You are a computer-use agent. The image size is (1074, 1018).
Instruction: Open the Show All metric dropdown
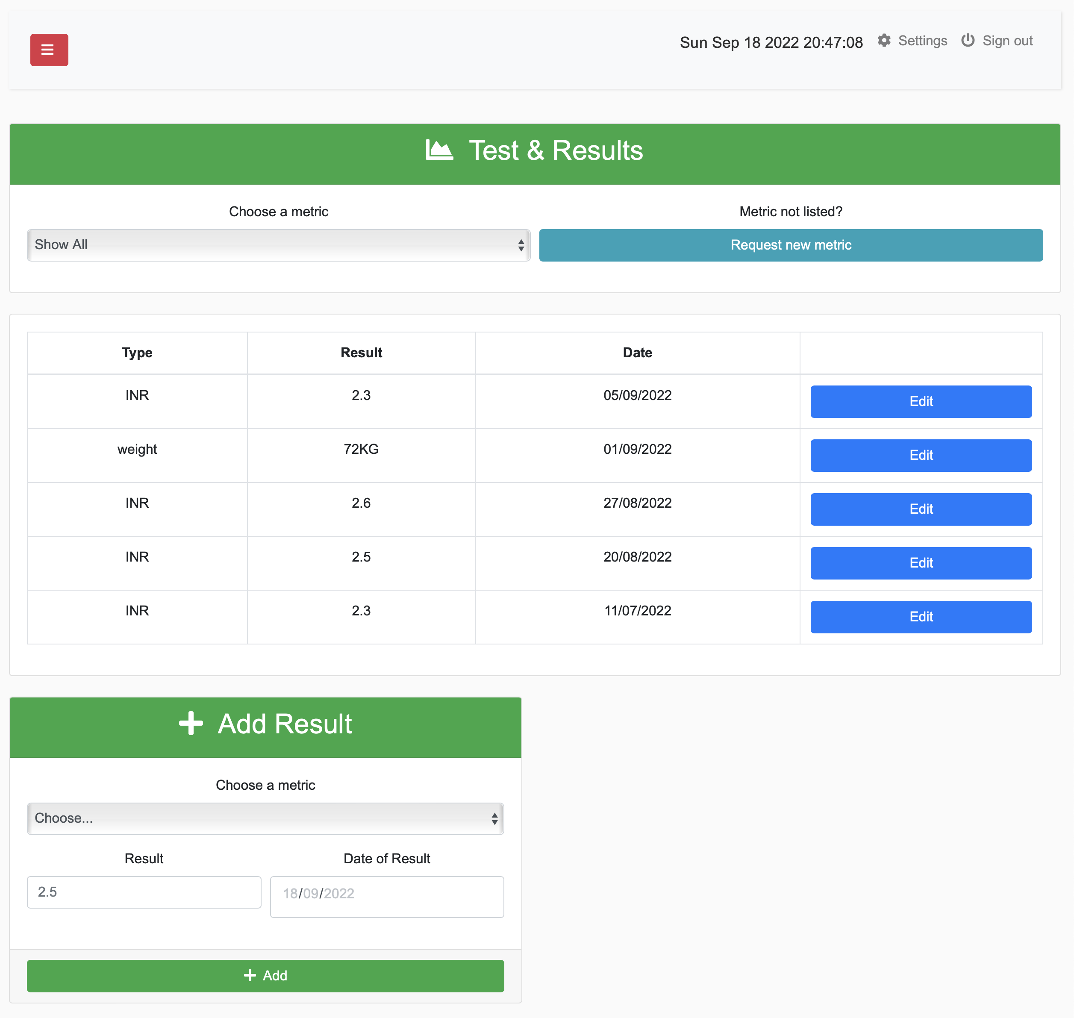pyautogui.click(x=278, y=245)
